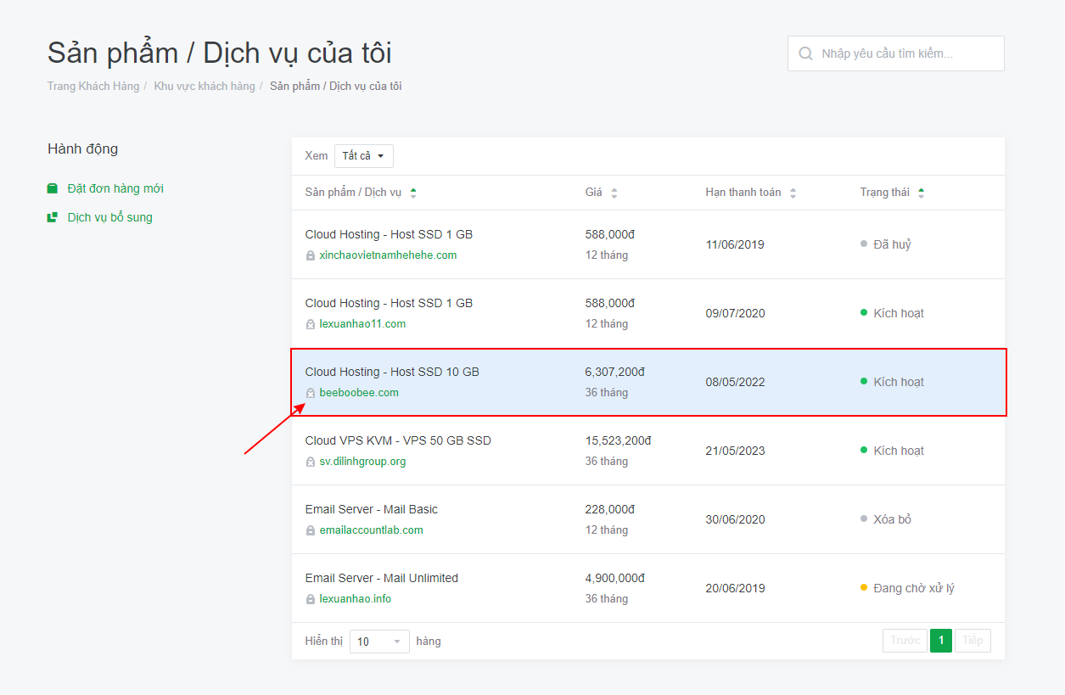Click the search magnifier icon
1065x695 pixels.
(805, 53)
